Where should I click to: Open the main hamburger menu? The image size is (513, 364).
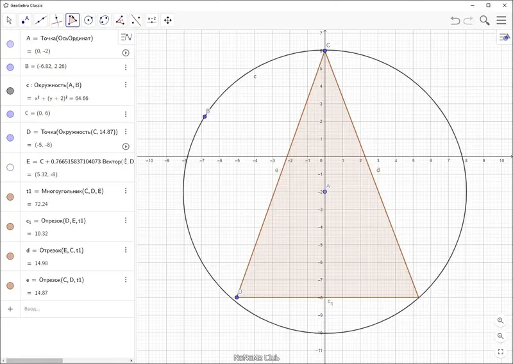tap(501, 21)
